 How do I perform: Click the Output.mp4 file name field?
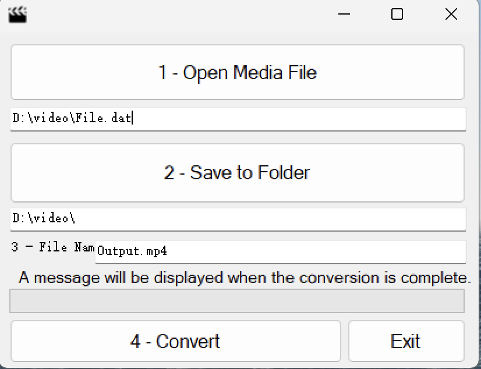tap(280, 251)
